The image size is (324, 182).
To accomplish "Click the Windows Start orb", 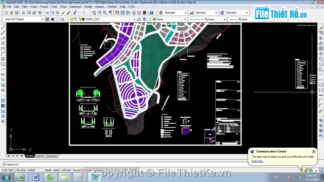I will click(x=7, y=177).
